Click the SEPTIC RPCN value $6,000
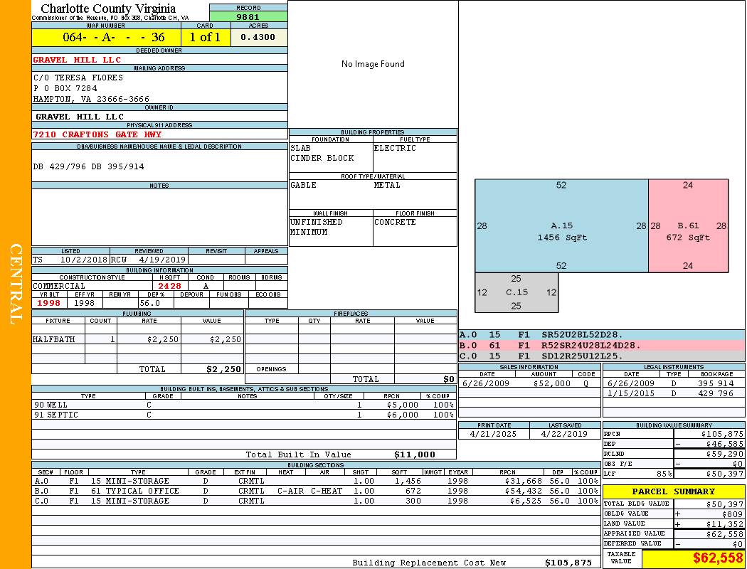 tap(403, 415)
